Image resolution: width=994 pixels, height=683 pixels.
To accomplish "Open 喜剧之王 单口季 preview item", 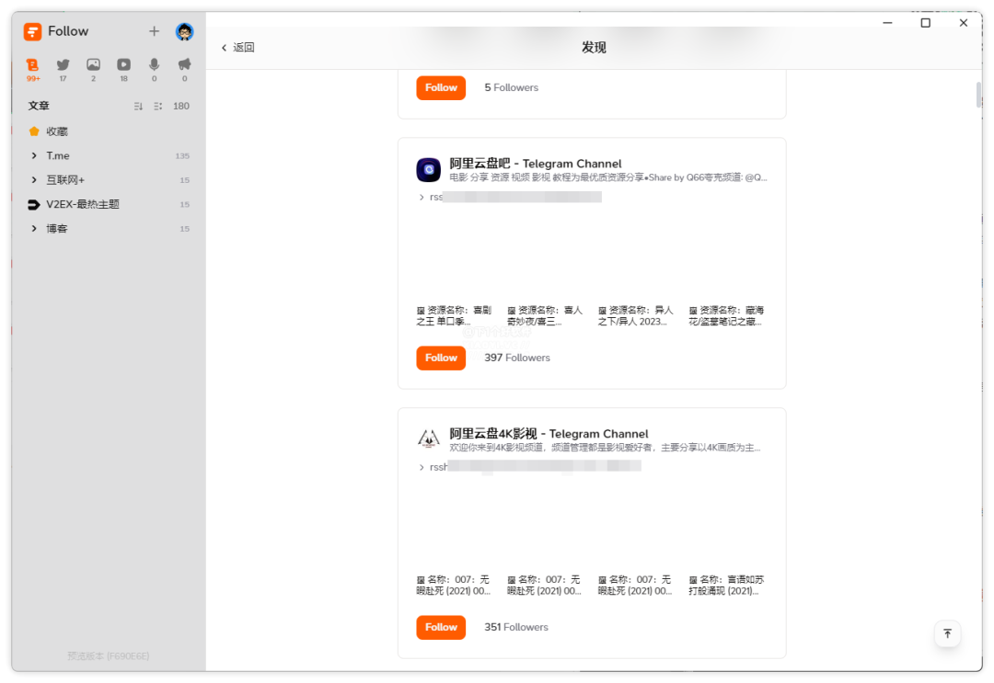I will pos(454,316).
